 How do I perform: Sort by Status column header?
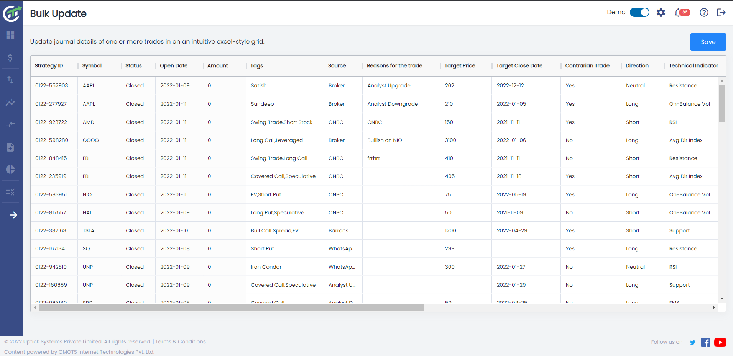(x=133, y=65)
